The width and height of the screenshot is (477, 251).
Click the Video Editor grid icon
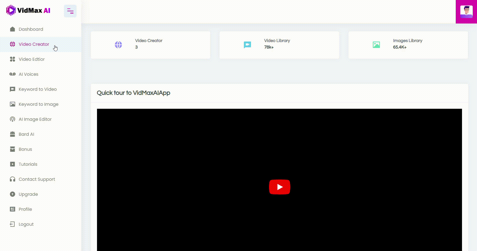coord(12,59)
